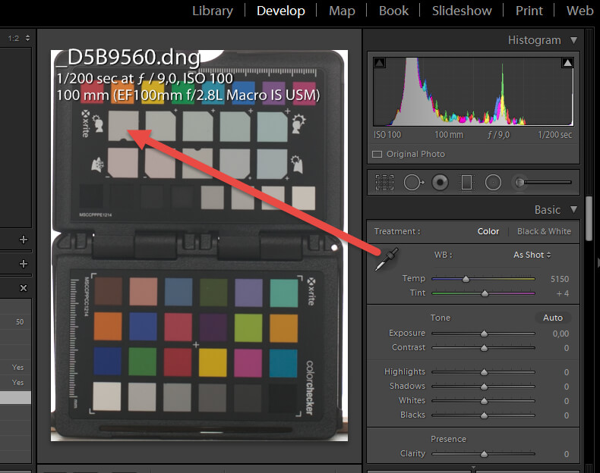Click the upper plus icon in left panel
This screenshot has height=473, width=600.
24,240
